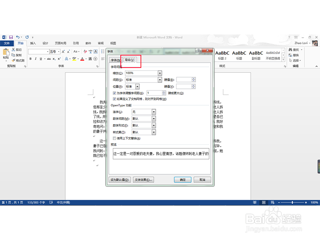Switch to the 字体 tab in dialog

(x=116, y=59)
